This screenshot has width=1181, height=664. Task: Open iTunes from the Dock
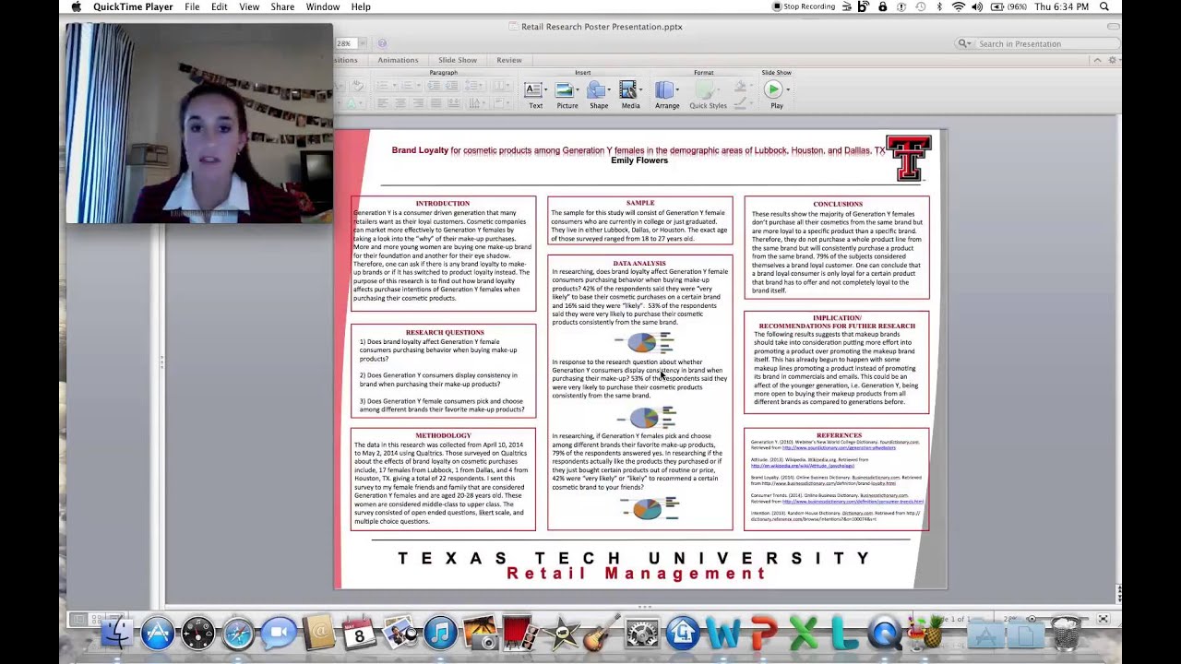440,633
